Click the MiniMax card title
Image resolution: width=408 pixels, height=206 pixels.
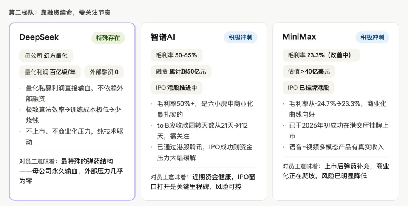coord(299,37)
